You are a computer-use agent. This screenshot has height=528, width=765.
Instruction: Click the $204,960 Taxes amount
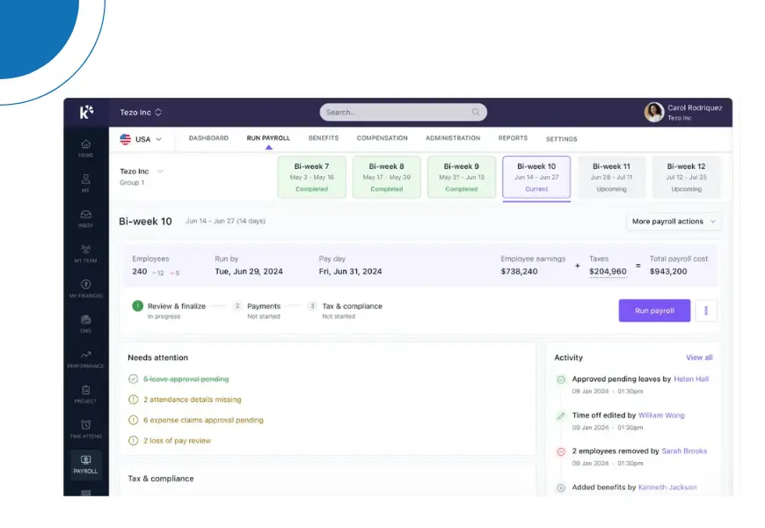[x=608, y=272]
